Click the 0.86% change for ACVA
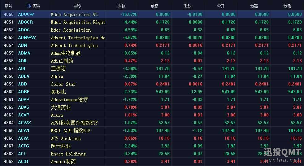 (130, 138)
